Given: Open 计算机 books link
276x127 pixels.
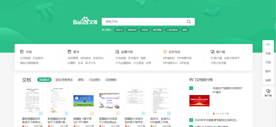Looking at the screenshot, I should [x=72, y=63].
